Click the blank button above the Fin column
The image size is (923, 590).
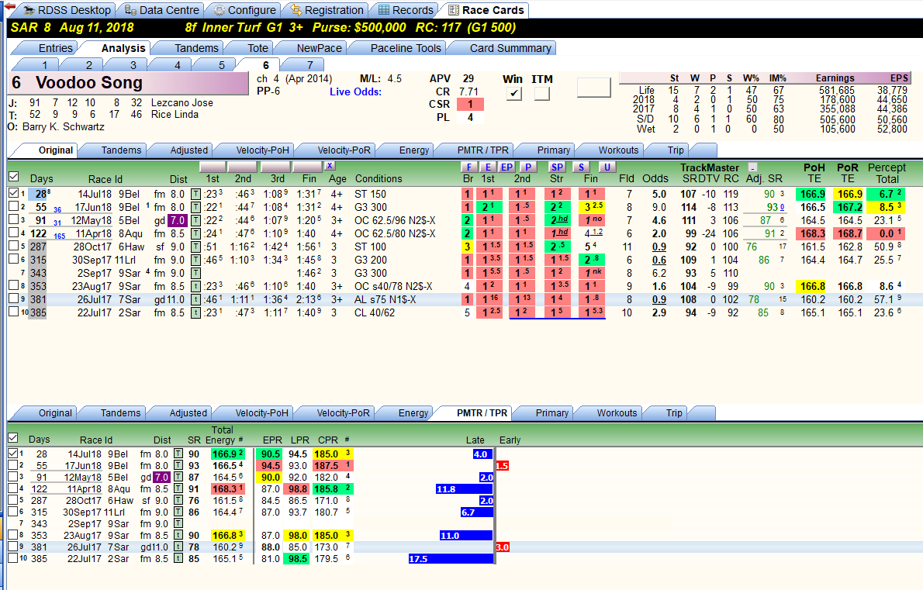click(307, 167)
